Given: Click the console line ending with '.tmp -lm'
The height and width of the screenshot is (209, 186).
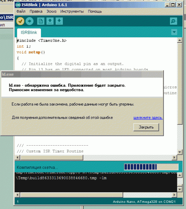Looking at the screenshot, I should (x=61, y=178).
